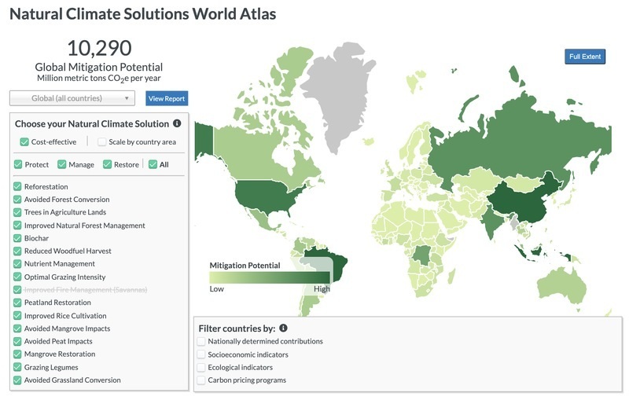Toggle the Restore checkbox

click(107, 164)
